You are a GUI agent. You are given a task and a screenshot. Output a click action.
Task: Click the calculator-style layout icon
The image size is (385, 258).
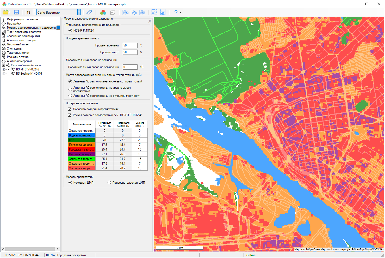163,12
